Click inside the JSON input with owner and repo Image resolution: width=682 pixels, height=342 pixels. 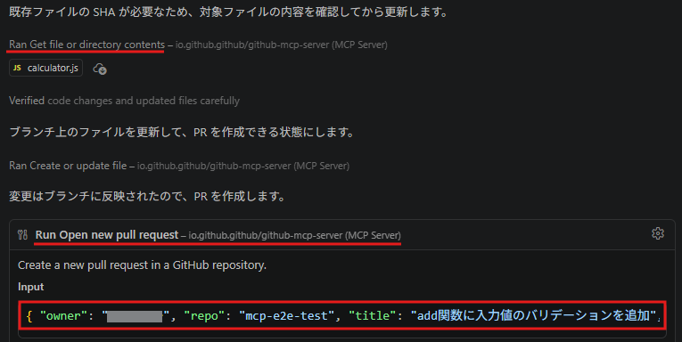tap(341, 315)
